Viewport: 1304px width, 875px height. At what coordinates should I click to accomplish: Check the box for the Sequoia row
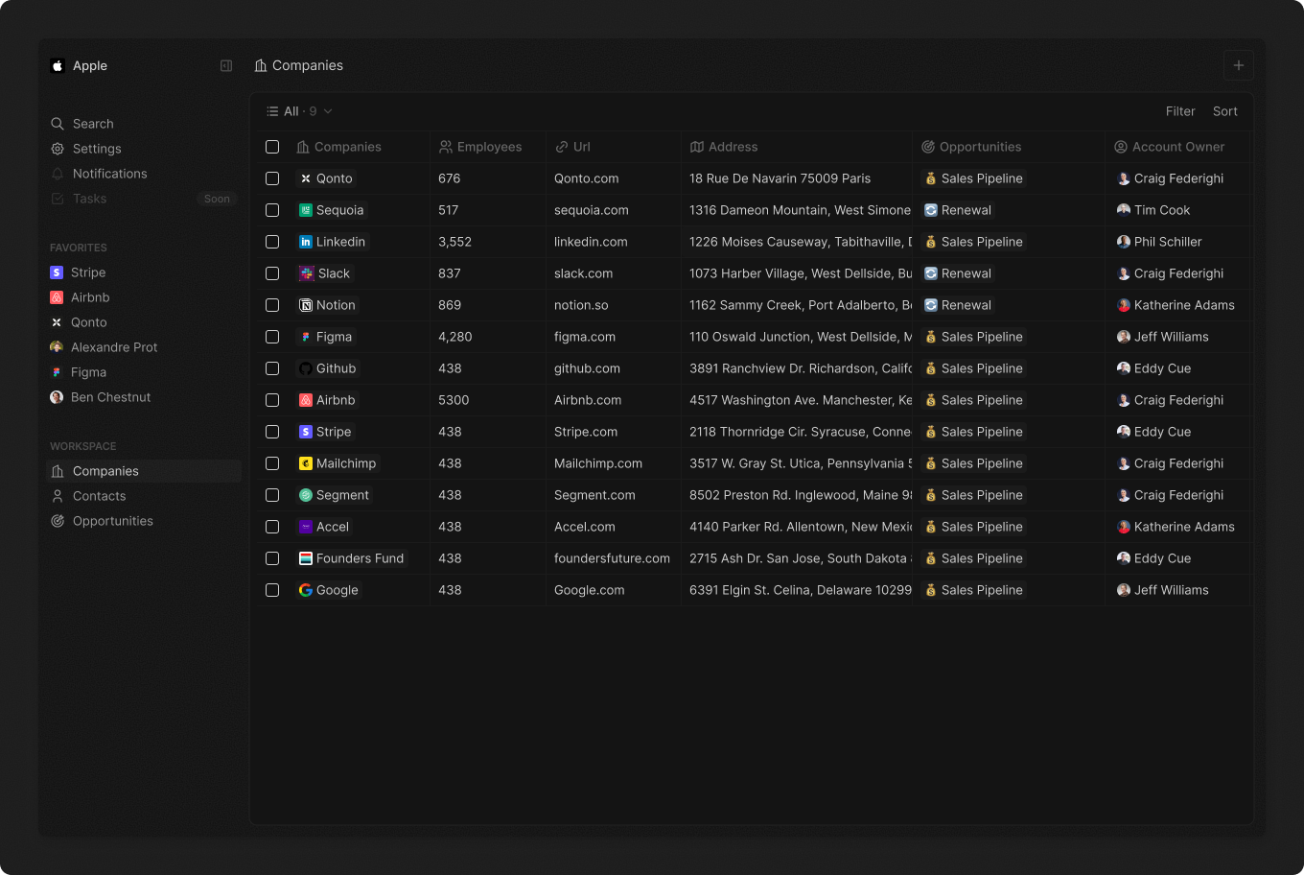pyautogui.click(x=272, y=210)
